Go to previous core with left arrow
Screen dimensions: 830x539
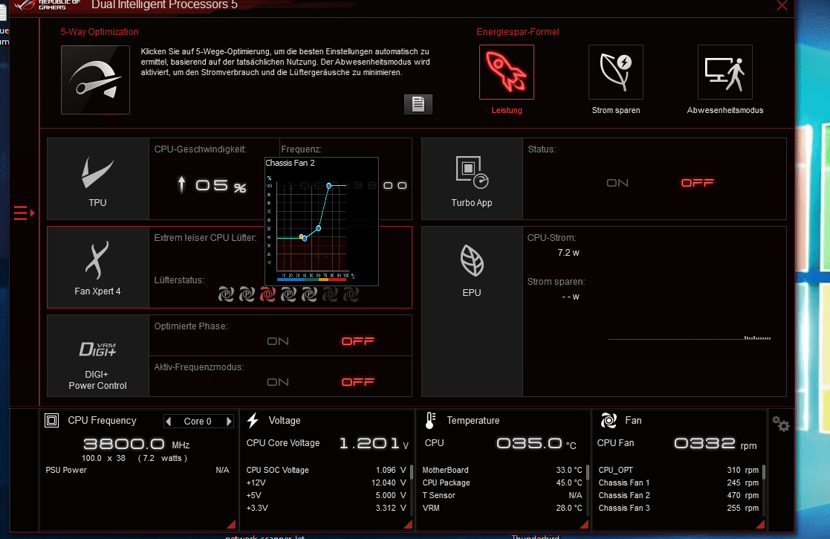[169, 421]
